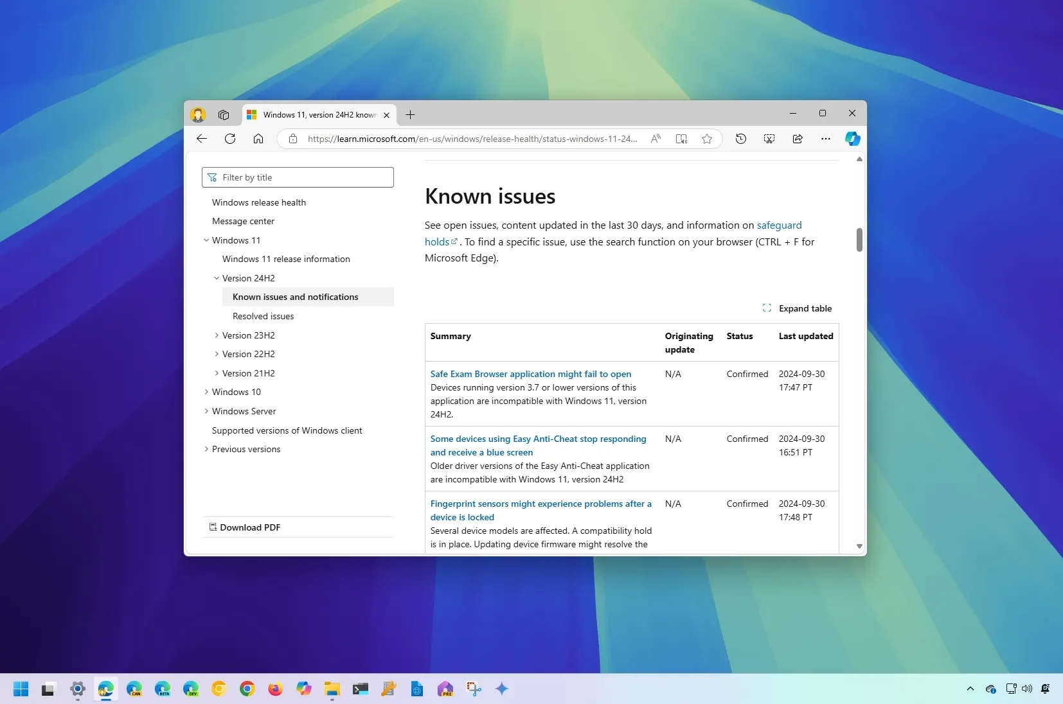Add this page to favorites
This screenshot has height=704, width=1063.
[x=707, y=139]
